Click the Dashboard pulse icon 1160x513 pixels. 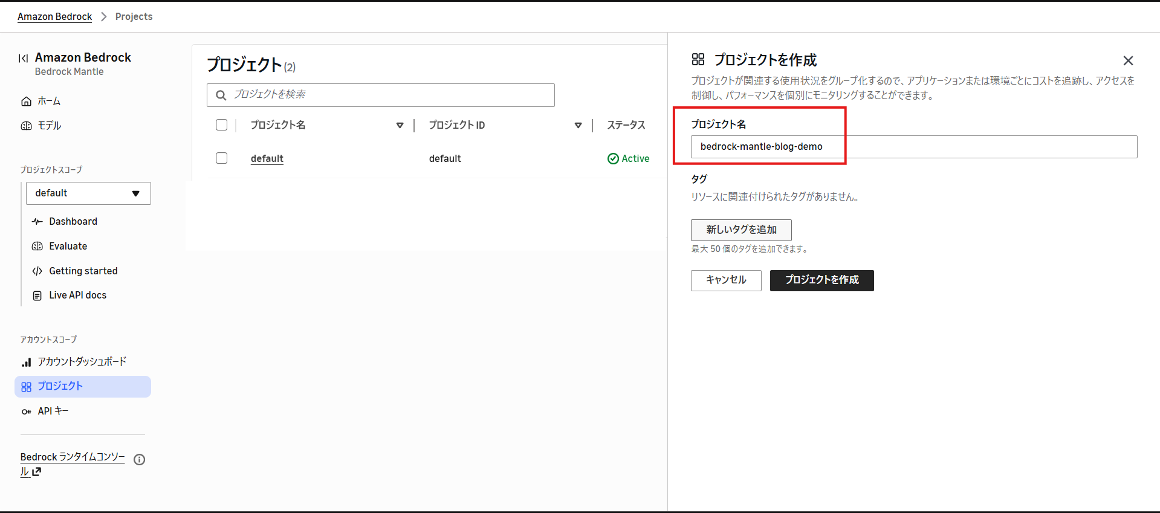tap(37, 222)
